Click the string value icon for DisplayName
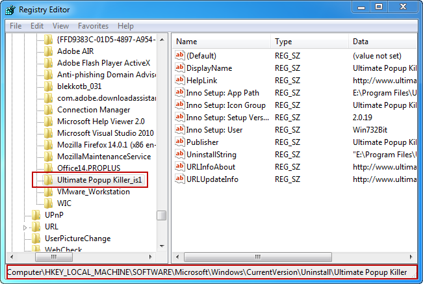This screenshot has height=284, width=423. (180, 68)
